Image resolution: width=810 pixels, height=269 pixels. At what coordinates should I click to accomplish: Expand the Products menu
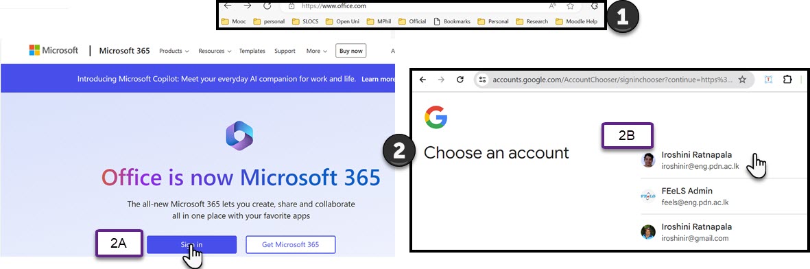click(174, 51)
